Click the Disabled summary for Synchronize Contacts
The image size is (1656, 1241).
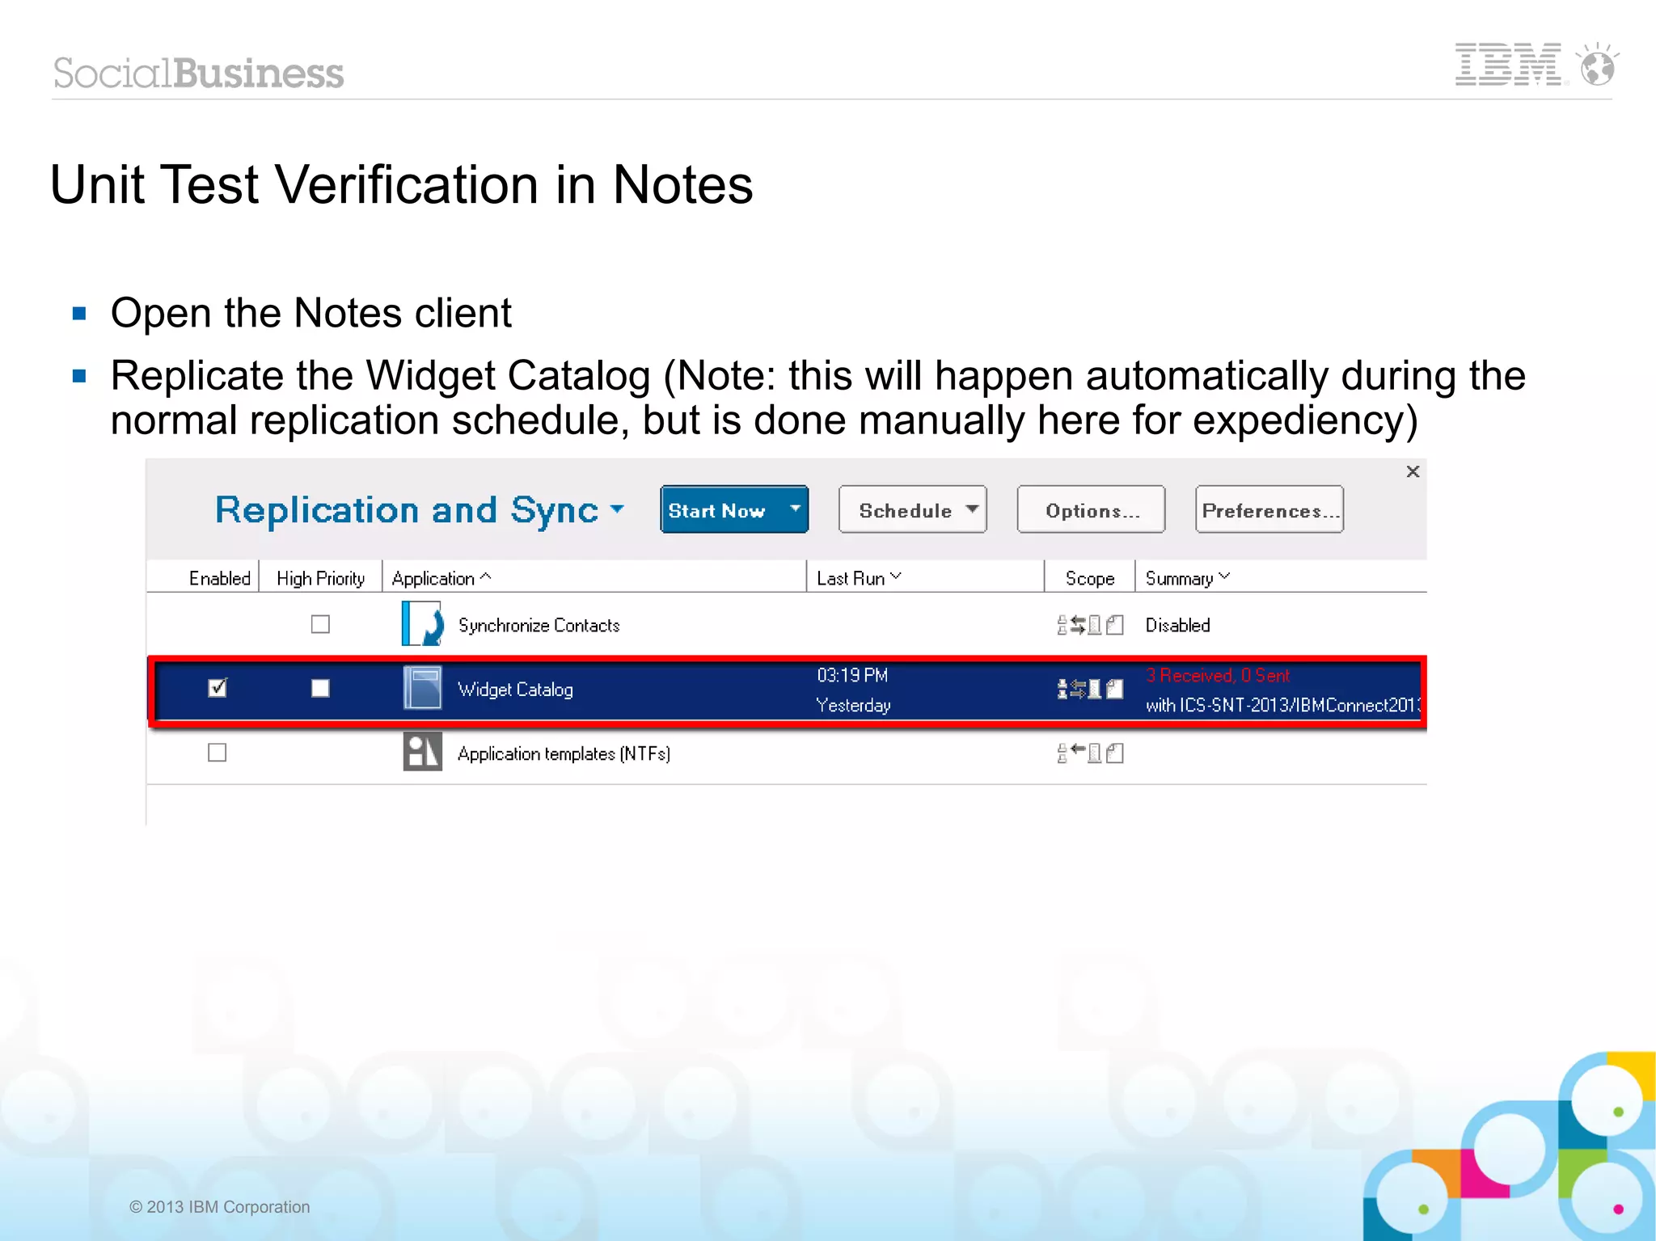tap(1177, 625)
